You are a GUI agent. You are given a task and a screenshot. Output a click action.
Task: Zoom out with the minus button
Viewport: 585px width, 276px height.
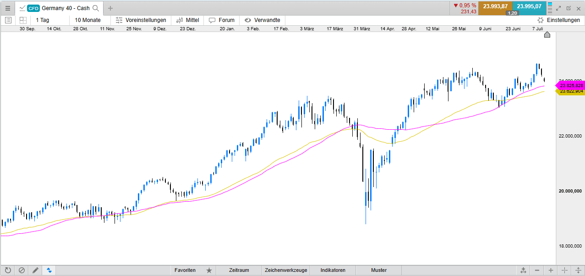pyautogui.click(x=537, y=270)
